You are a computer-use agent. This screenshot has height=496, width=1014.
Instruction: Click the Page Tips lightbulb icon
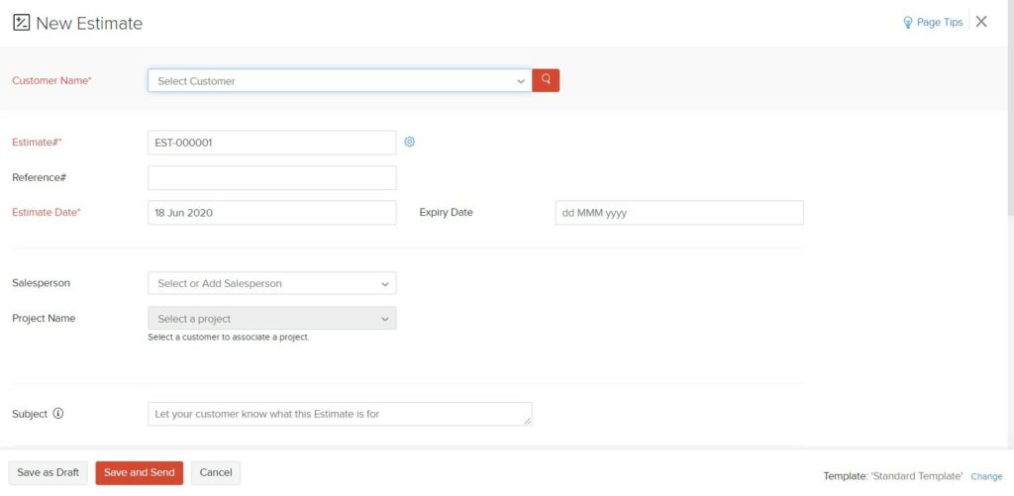pyautogui.click(x=908, y=23)
